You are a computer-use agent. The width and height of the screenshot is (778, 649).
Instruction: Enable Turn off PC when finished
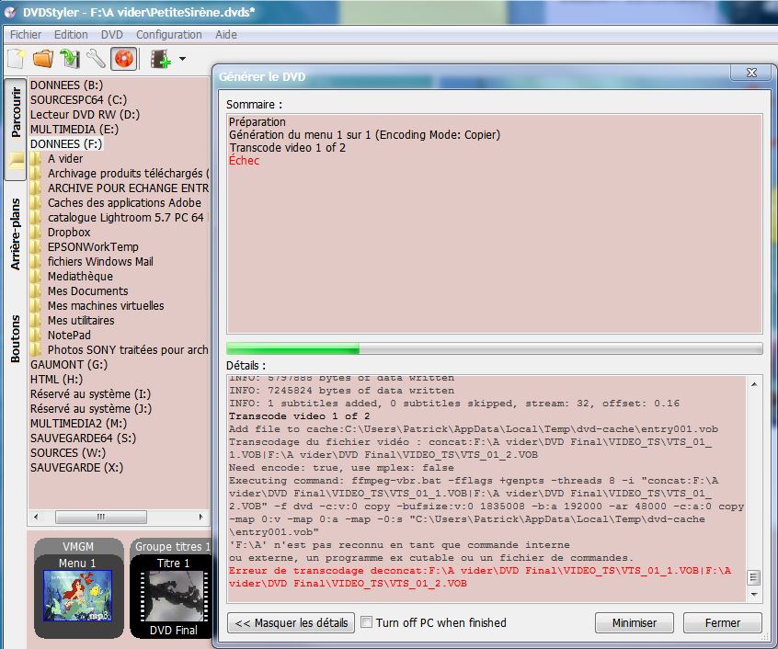366,622
